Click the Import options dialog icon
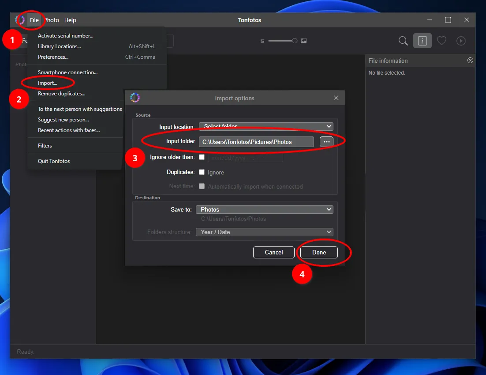 [x=135, y=98]
